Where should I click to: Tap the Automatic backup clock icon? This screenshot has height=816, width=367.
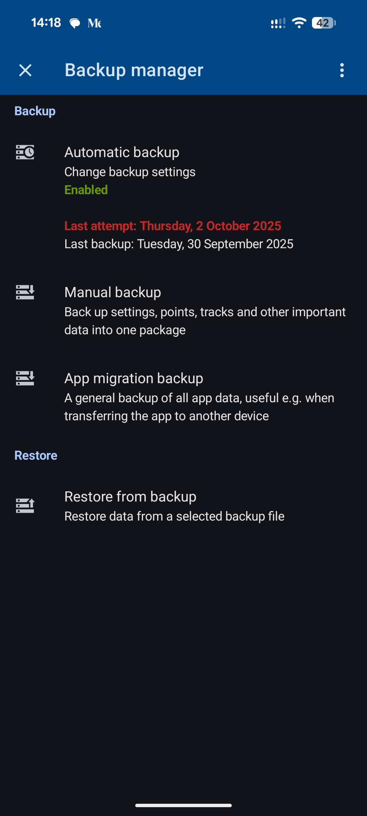[x=25, y=152]
